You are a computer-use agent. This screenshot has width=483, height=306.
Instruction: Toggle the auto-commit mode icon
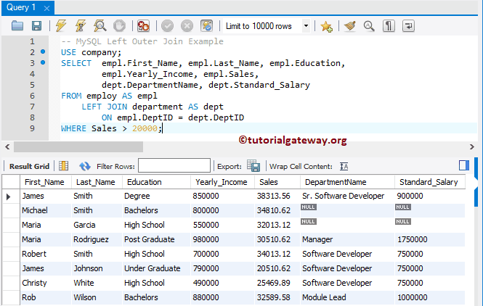tap(207, 26)
